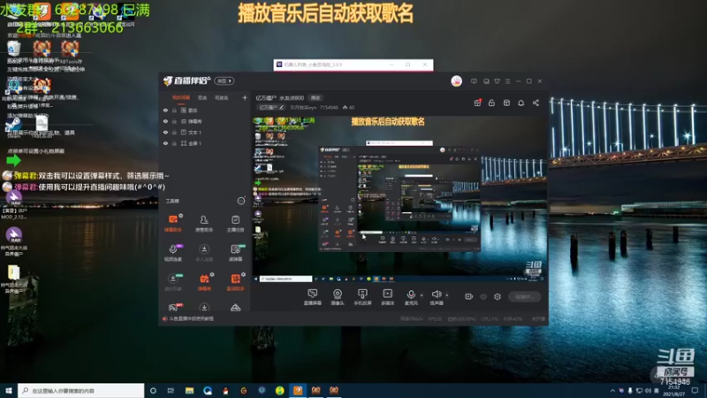Add phone screen mirroring source (手机投屏)
Viewport: 707px width, 398px height.
click(362, 297)
